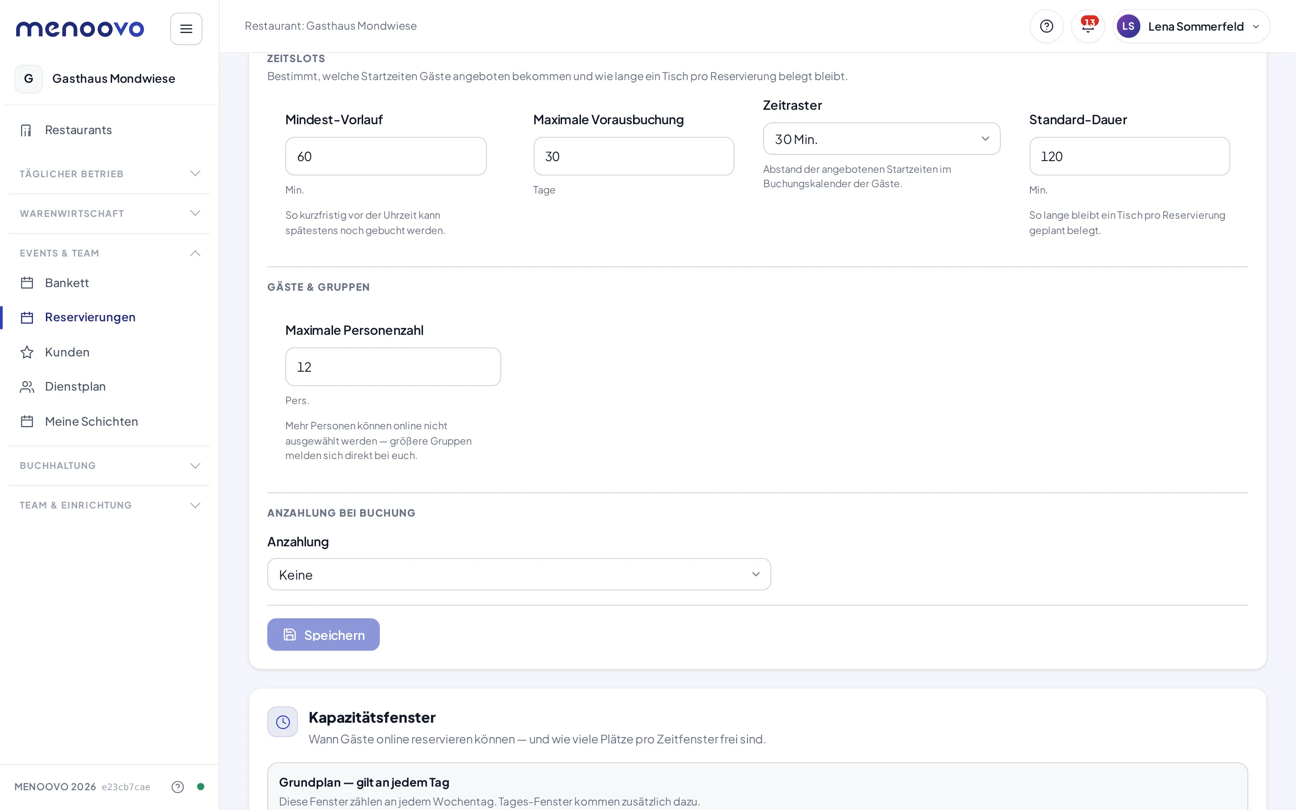Go to Reservierungen in sidebar
The width and height of the screenshot is (1296, 810).
pyautogui.click(x=109, y=317)
